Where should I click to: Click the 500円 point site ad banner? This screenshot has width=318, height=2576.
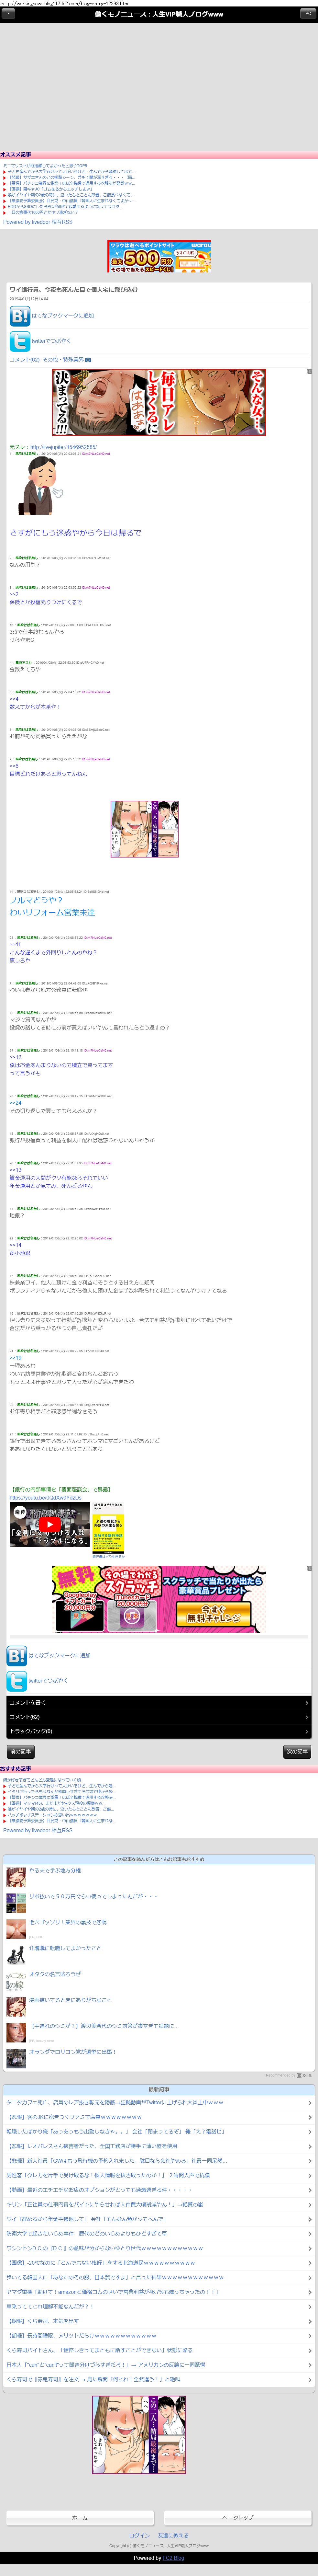(159, 256)
